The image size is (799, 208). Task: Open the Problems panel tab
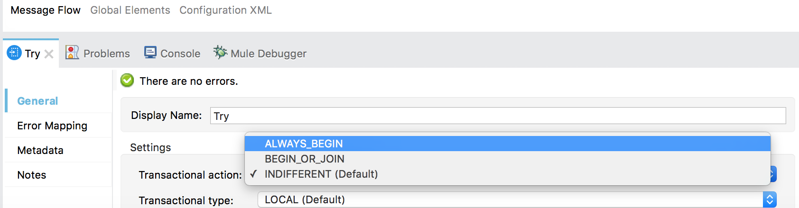click(x=106, y=54)
